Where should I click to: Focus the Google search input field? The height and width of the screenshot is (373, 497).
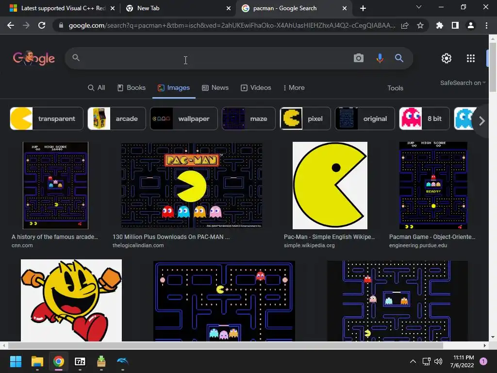pos(215,58)
